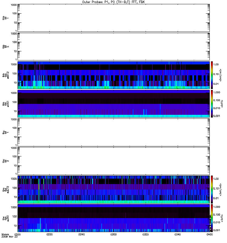Click the 0220 time axis label
Screen dimensions: 227x243
[x=49, y=234]
